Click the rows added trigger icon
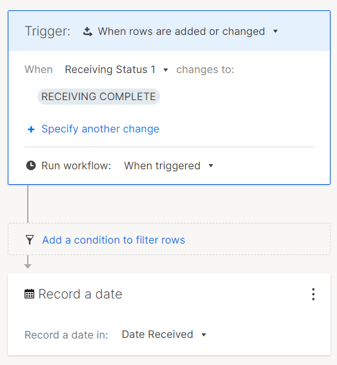 point(88,32)
